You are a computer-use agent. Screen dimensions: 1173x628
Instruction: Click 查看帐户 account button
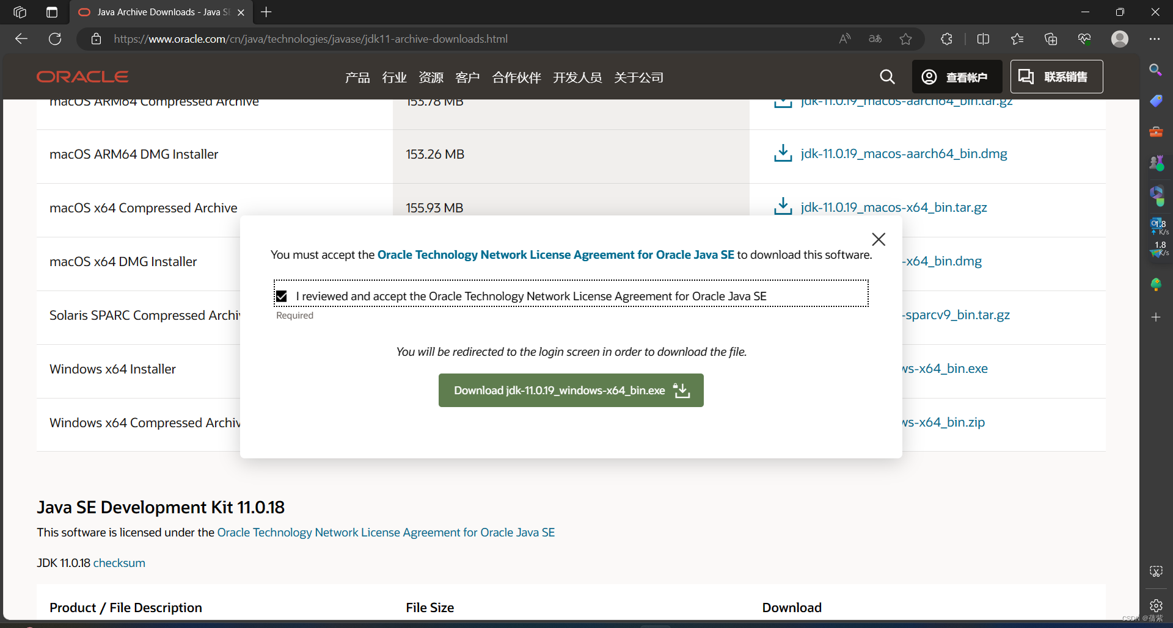pos(957,77)
